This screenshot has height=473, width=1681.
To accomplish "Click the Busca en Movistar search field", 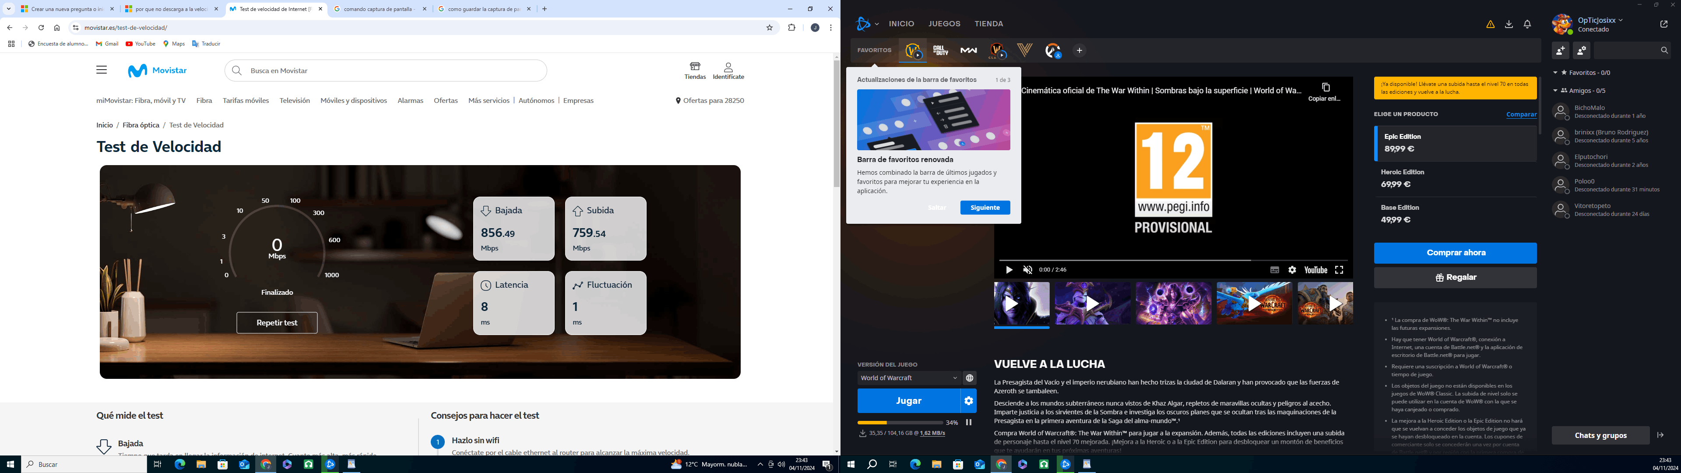I will 391,71.
